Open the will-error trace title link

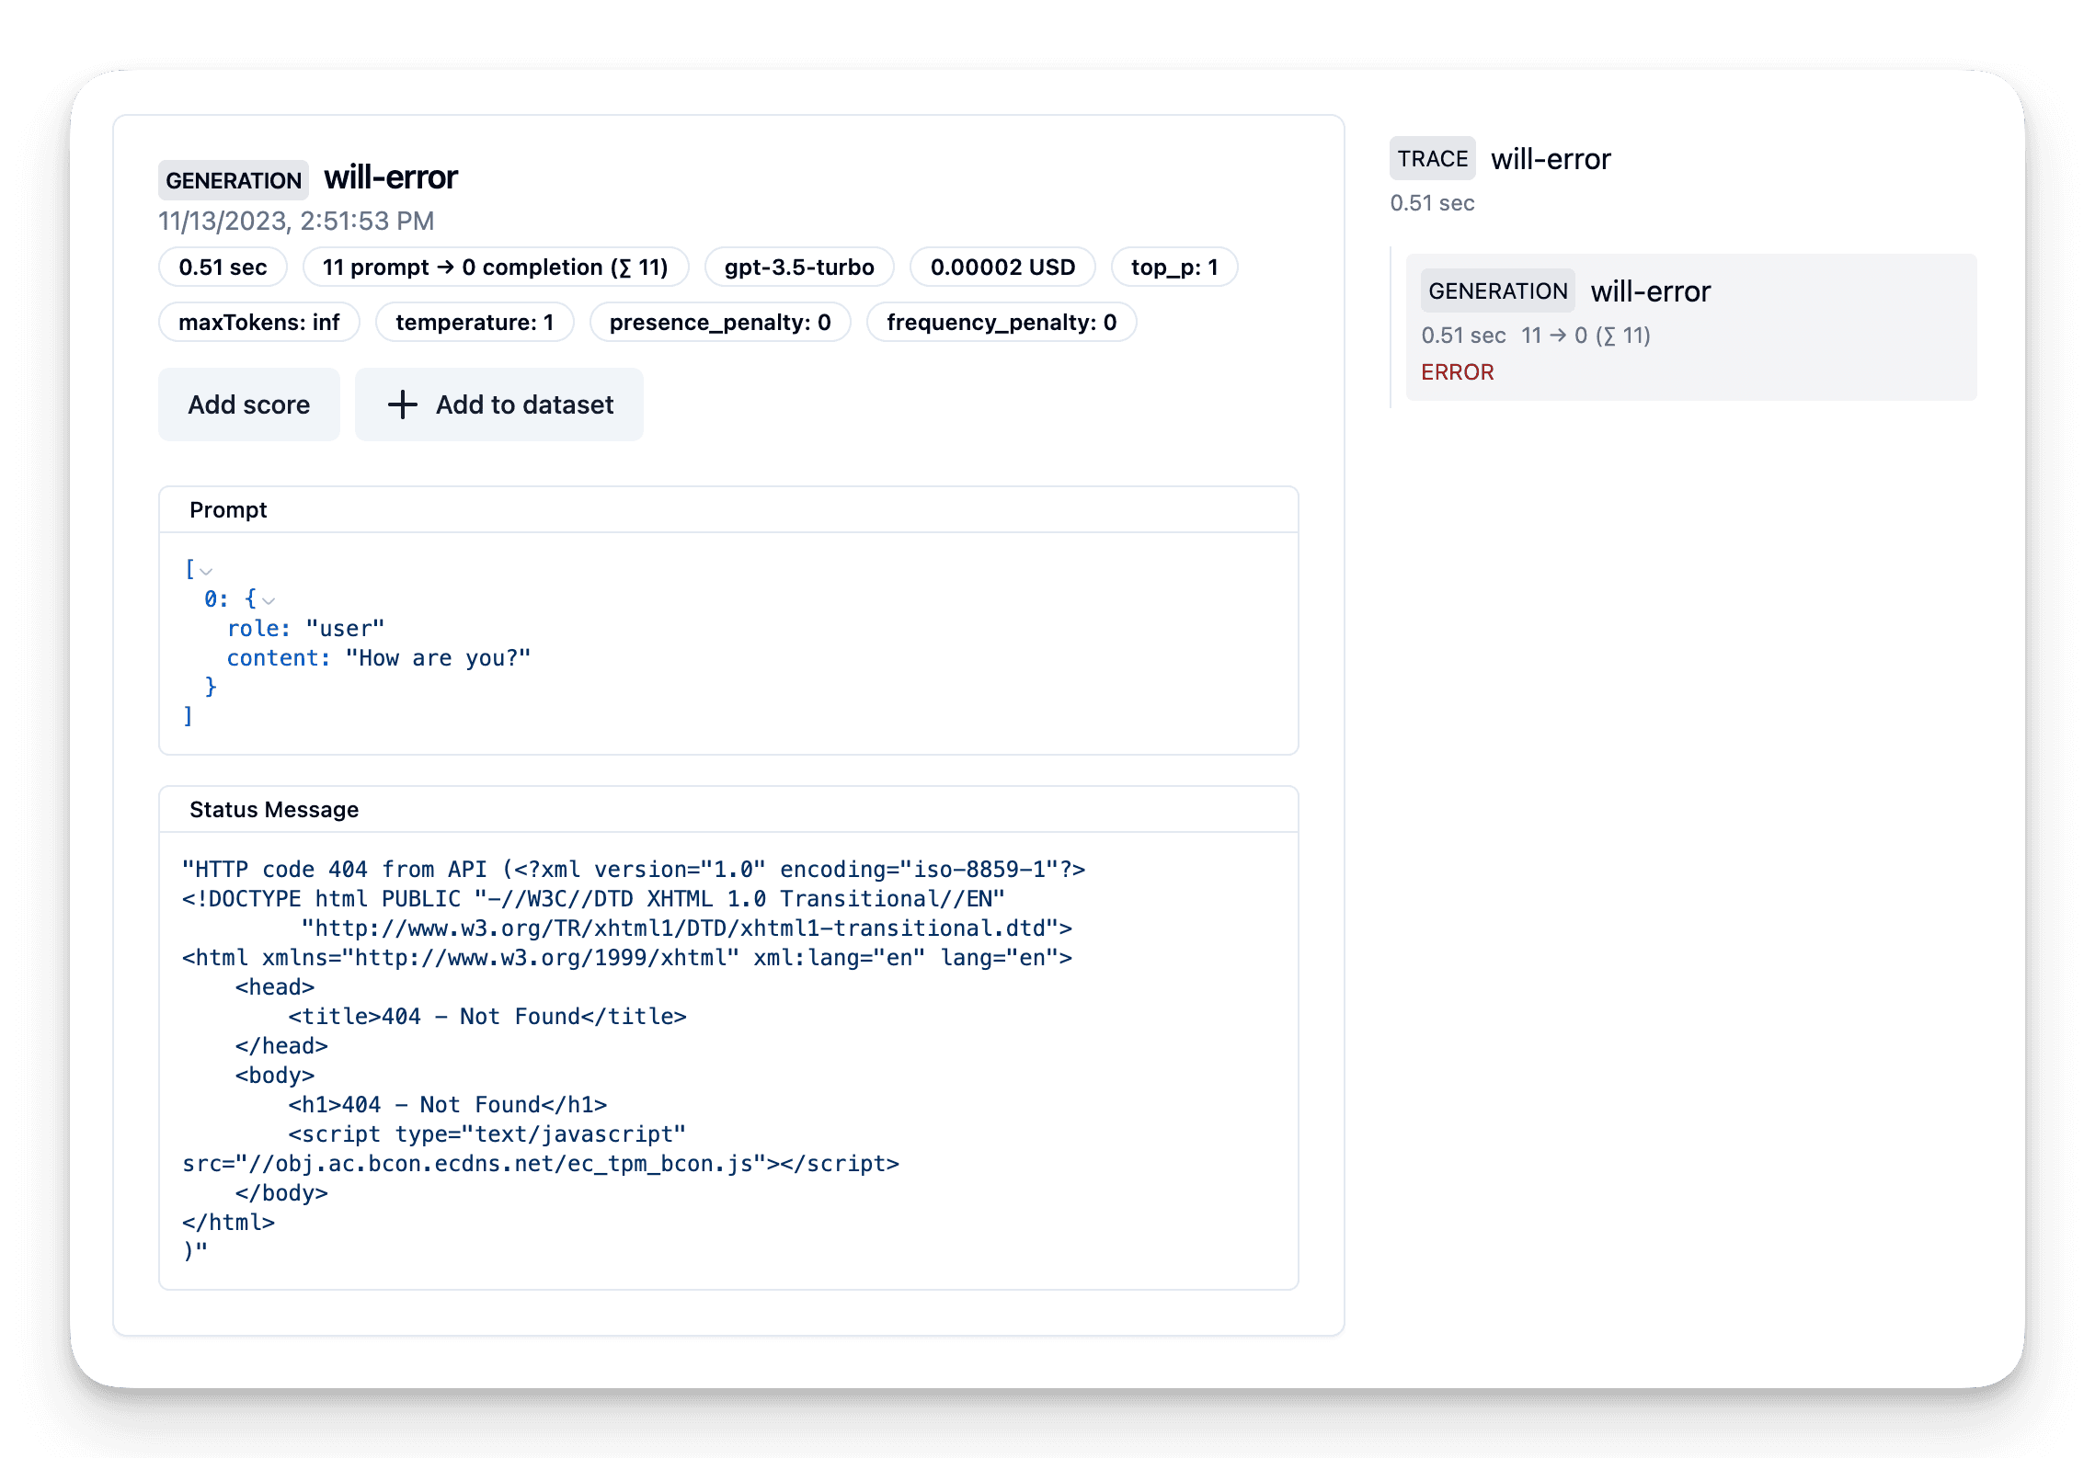click(x=1551, y=158)
